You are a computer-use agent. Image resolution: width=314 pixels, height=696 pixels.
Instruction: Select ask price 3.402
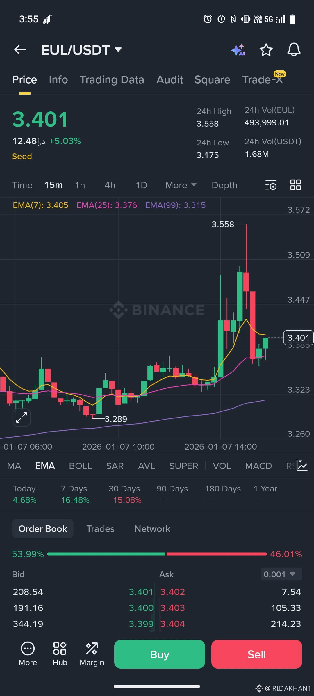point(173,592)
